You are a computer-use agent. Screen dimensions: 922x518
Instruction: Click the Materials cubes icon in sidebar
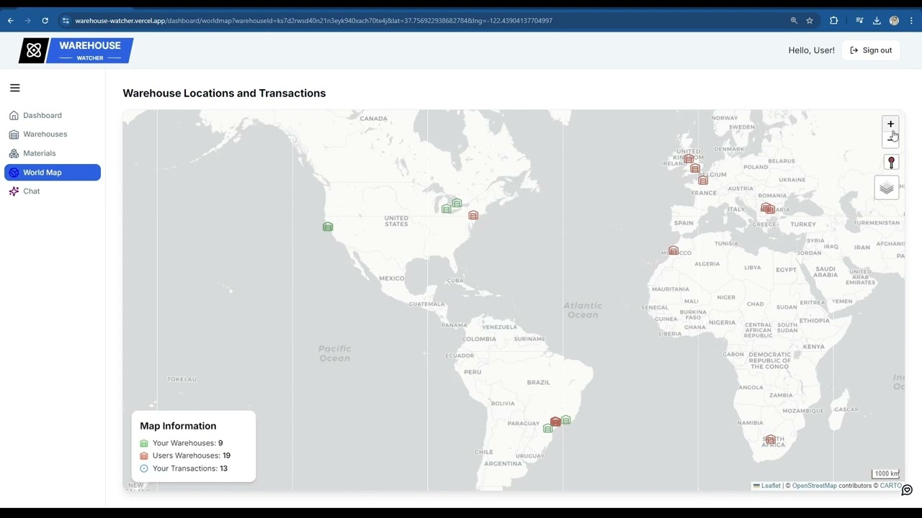[13, 153]
